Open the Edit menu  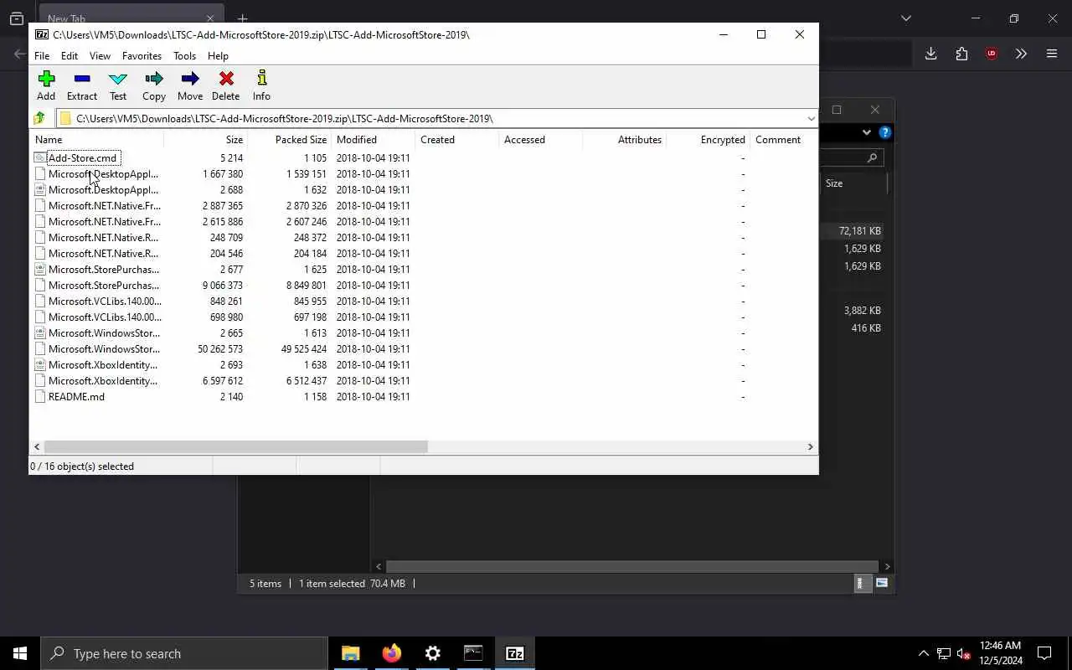pyautogui.click(x=70, y=56)
